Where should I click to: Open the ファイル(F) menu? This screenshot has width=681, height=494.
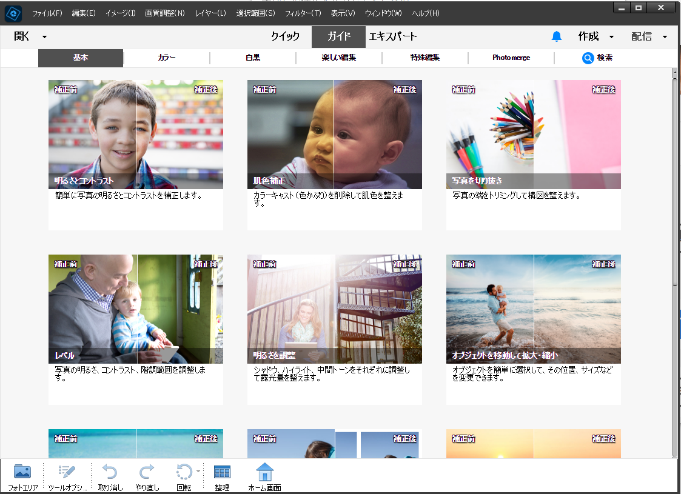(x=47, y=13)
